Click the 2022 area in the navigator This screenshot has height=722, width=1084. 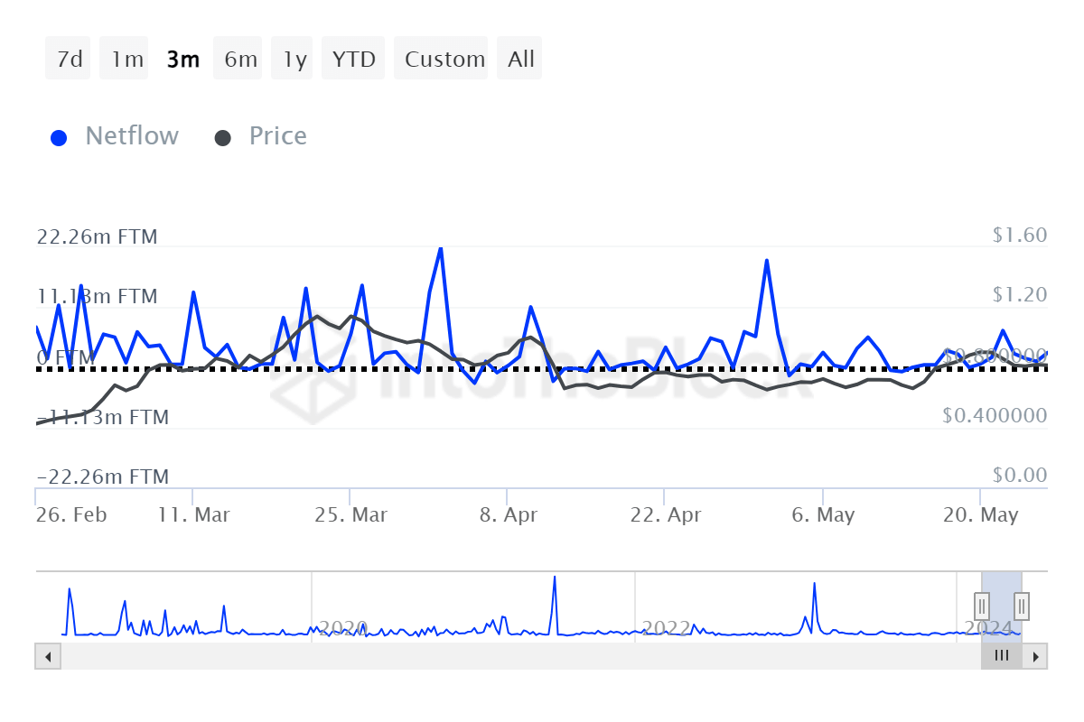click(x=666, y=627)
